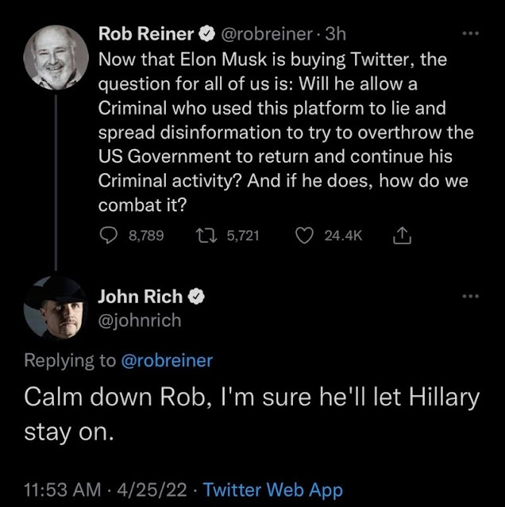Screen dimensions: 505x507
Task: Click the Rob Reiner display name
Action: tap(145, 35)
